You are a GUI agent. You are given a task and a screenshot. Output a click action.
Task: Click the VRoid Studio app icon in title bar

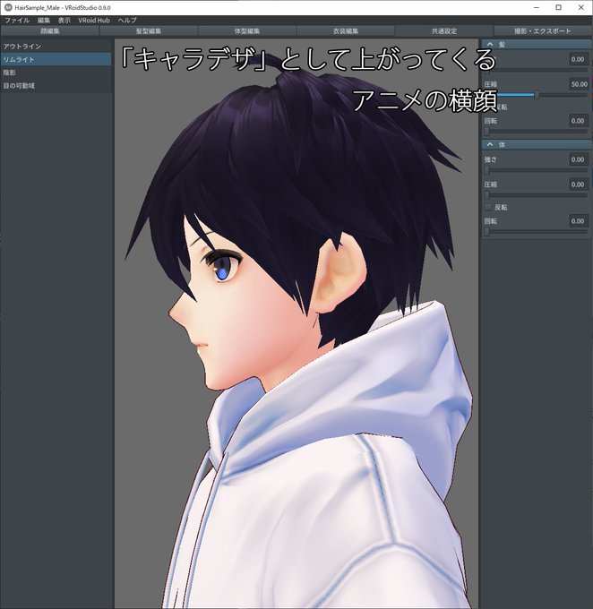pyautogui.click(x=8, y=7)
